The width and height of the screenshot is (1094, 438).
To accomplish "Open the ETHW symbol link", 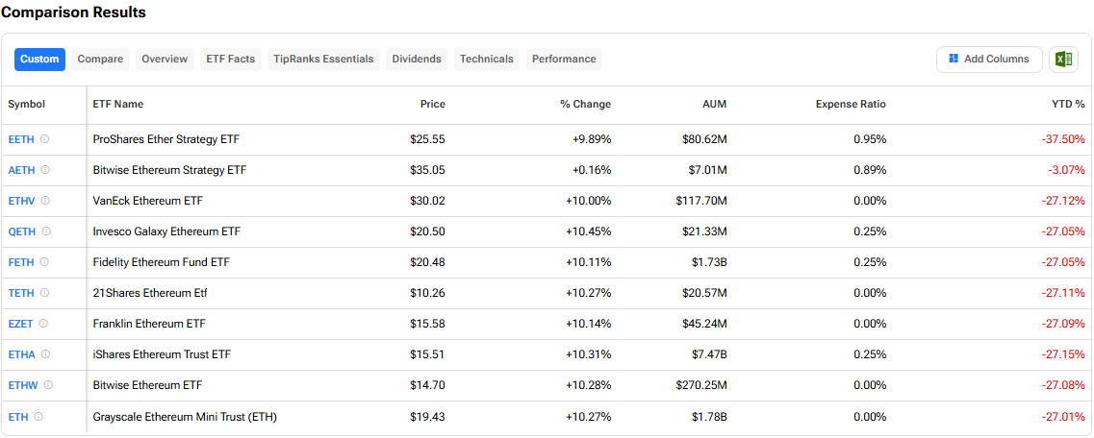I will coord(23,385).
